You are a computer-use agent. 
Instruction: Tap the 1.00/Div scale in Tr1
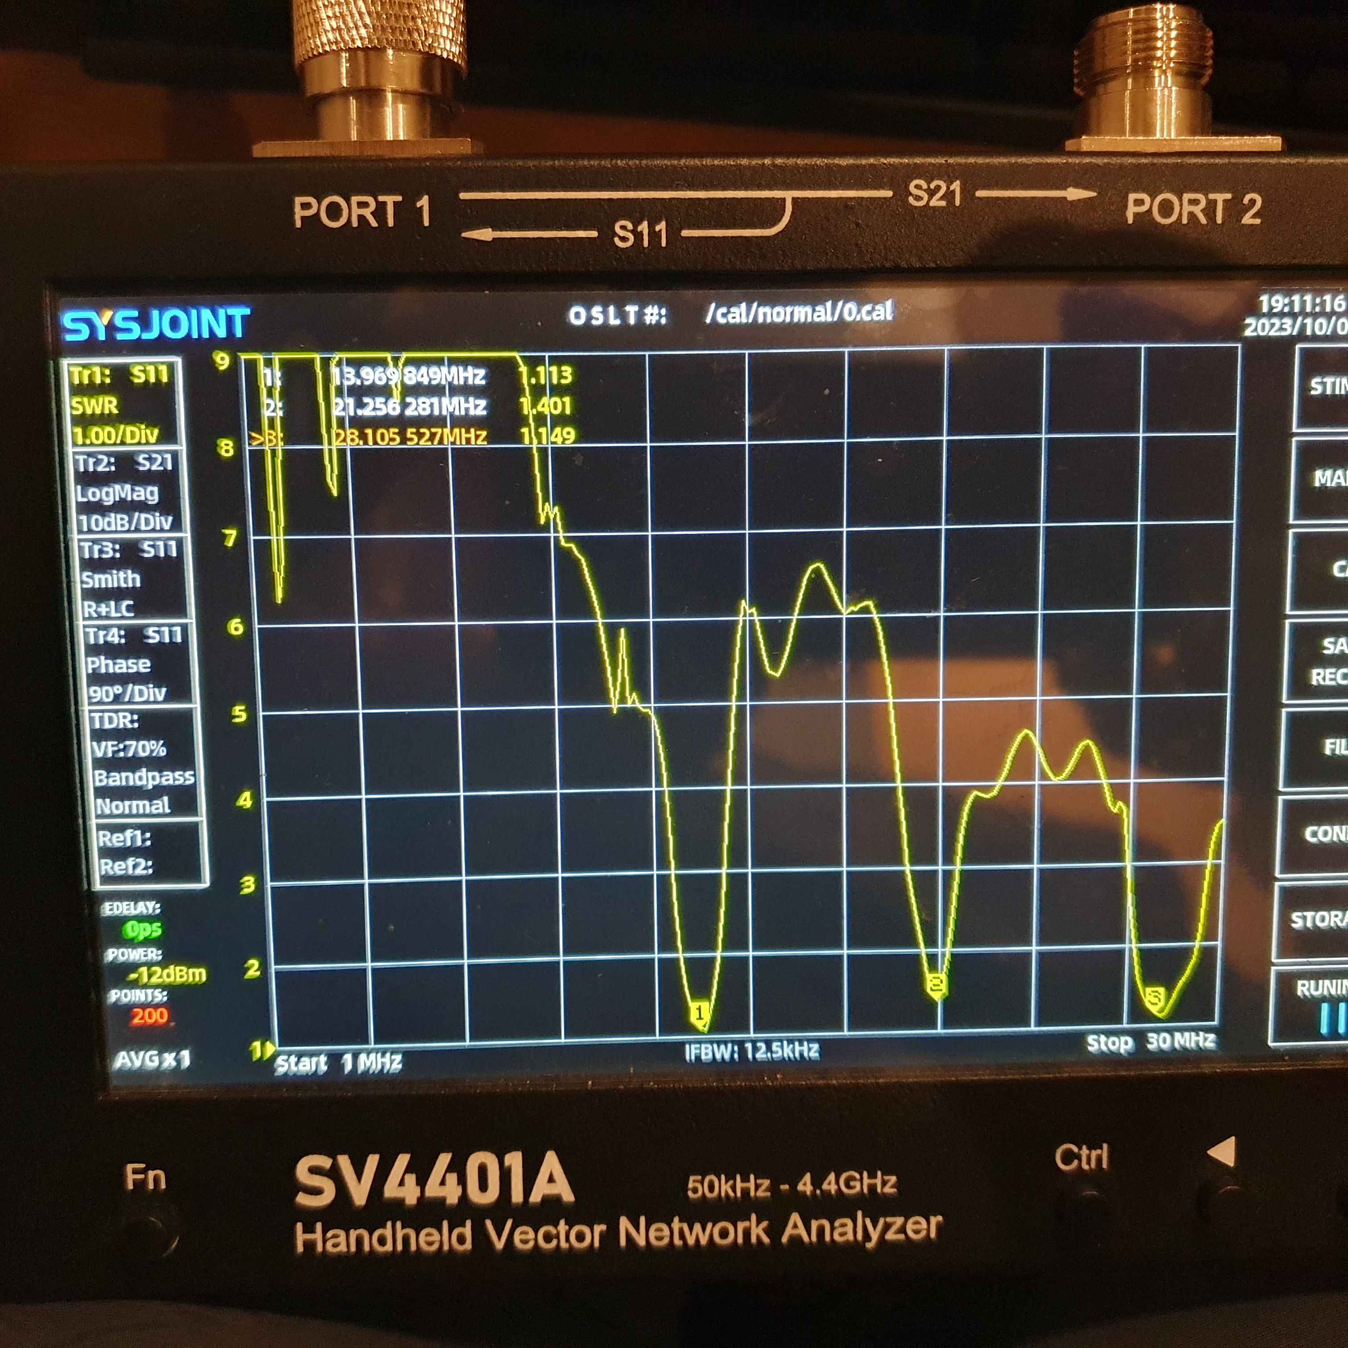(115, 436)
